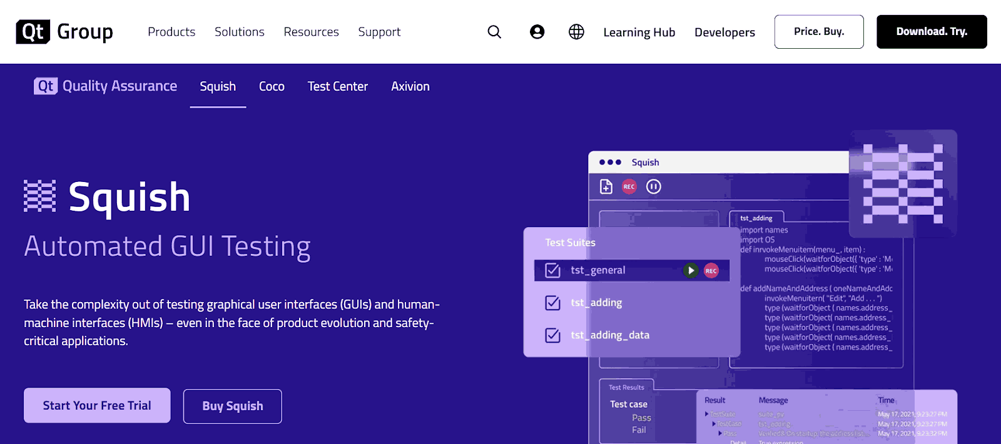Toggle the tst_adding_data checkbox
The width and height of the screenshot is (1001, 444).
[x=552, y=335]
